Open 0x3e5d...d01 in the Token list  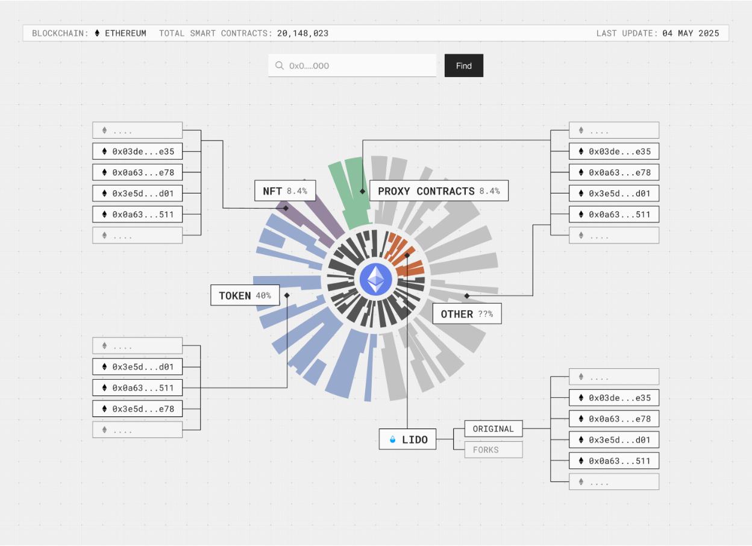tap(137, 366)
